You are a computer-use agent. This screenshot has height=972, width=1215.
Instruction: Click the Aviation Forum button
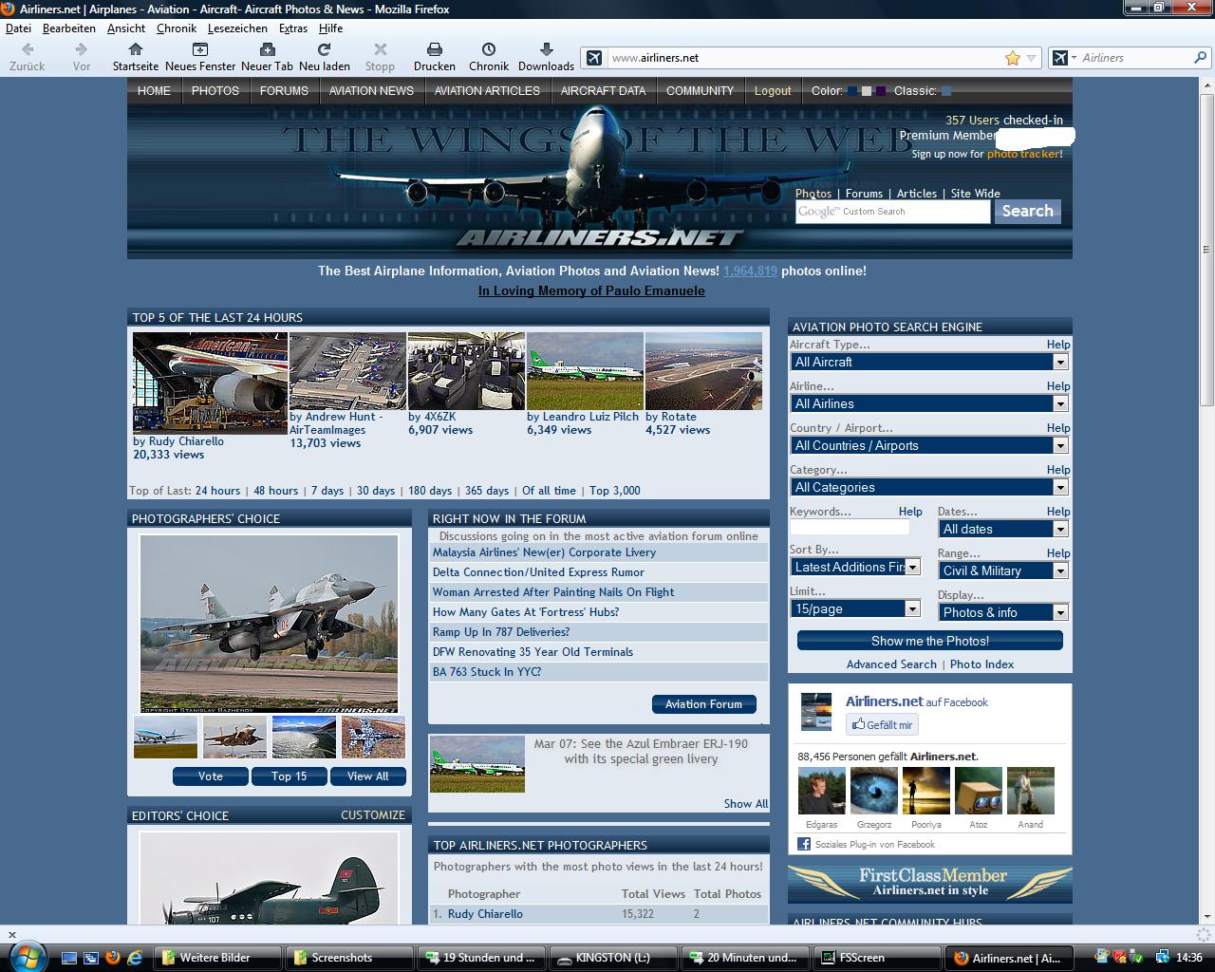[704, 704]
